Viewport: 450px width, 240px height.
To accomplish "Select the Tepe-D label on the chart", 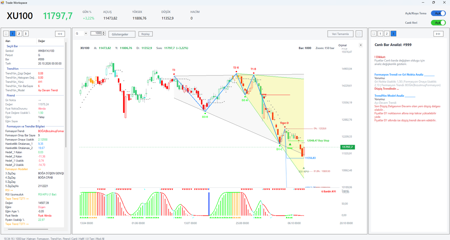I will 284,123.
